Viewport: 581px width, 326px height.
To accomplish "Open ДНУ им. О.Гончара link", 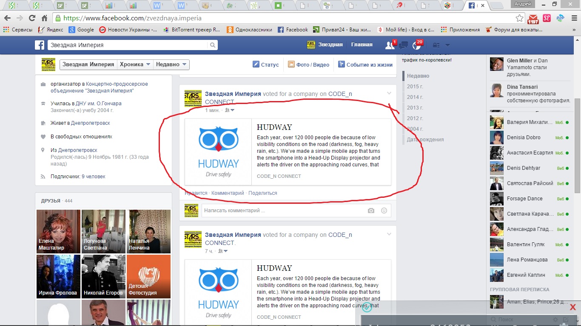I will (99, 104).
